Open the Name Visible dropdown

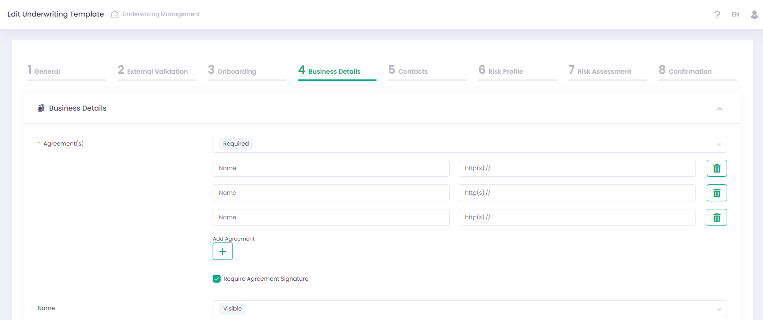[470, 309]
